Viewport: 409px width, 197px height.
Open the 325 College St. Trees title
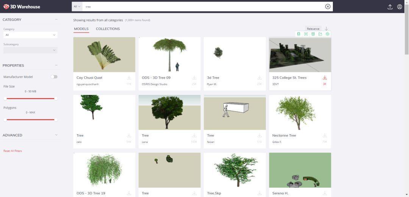click(289, 78)
